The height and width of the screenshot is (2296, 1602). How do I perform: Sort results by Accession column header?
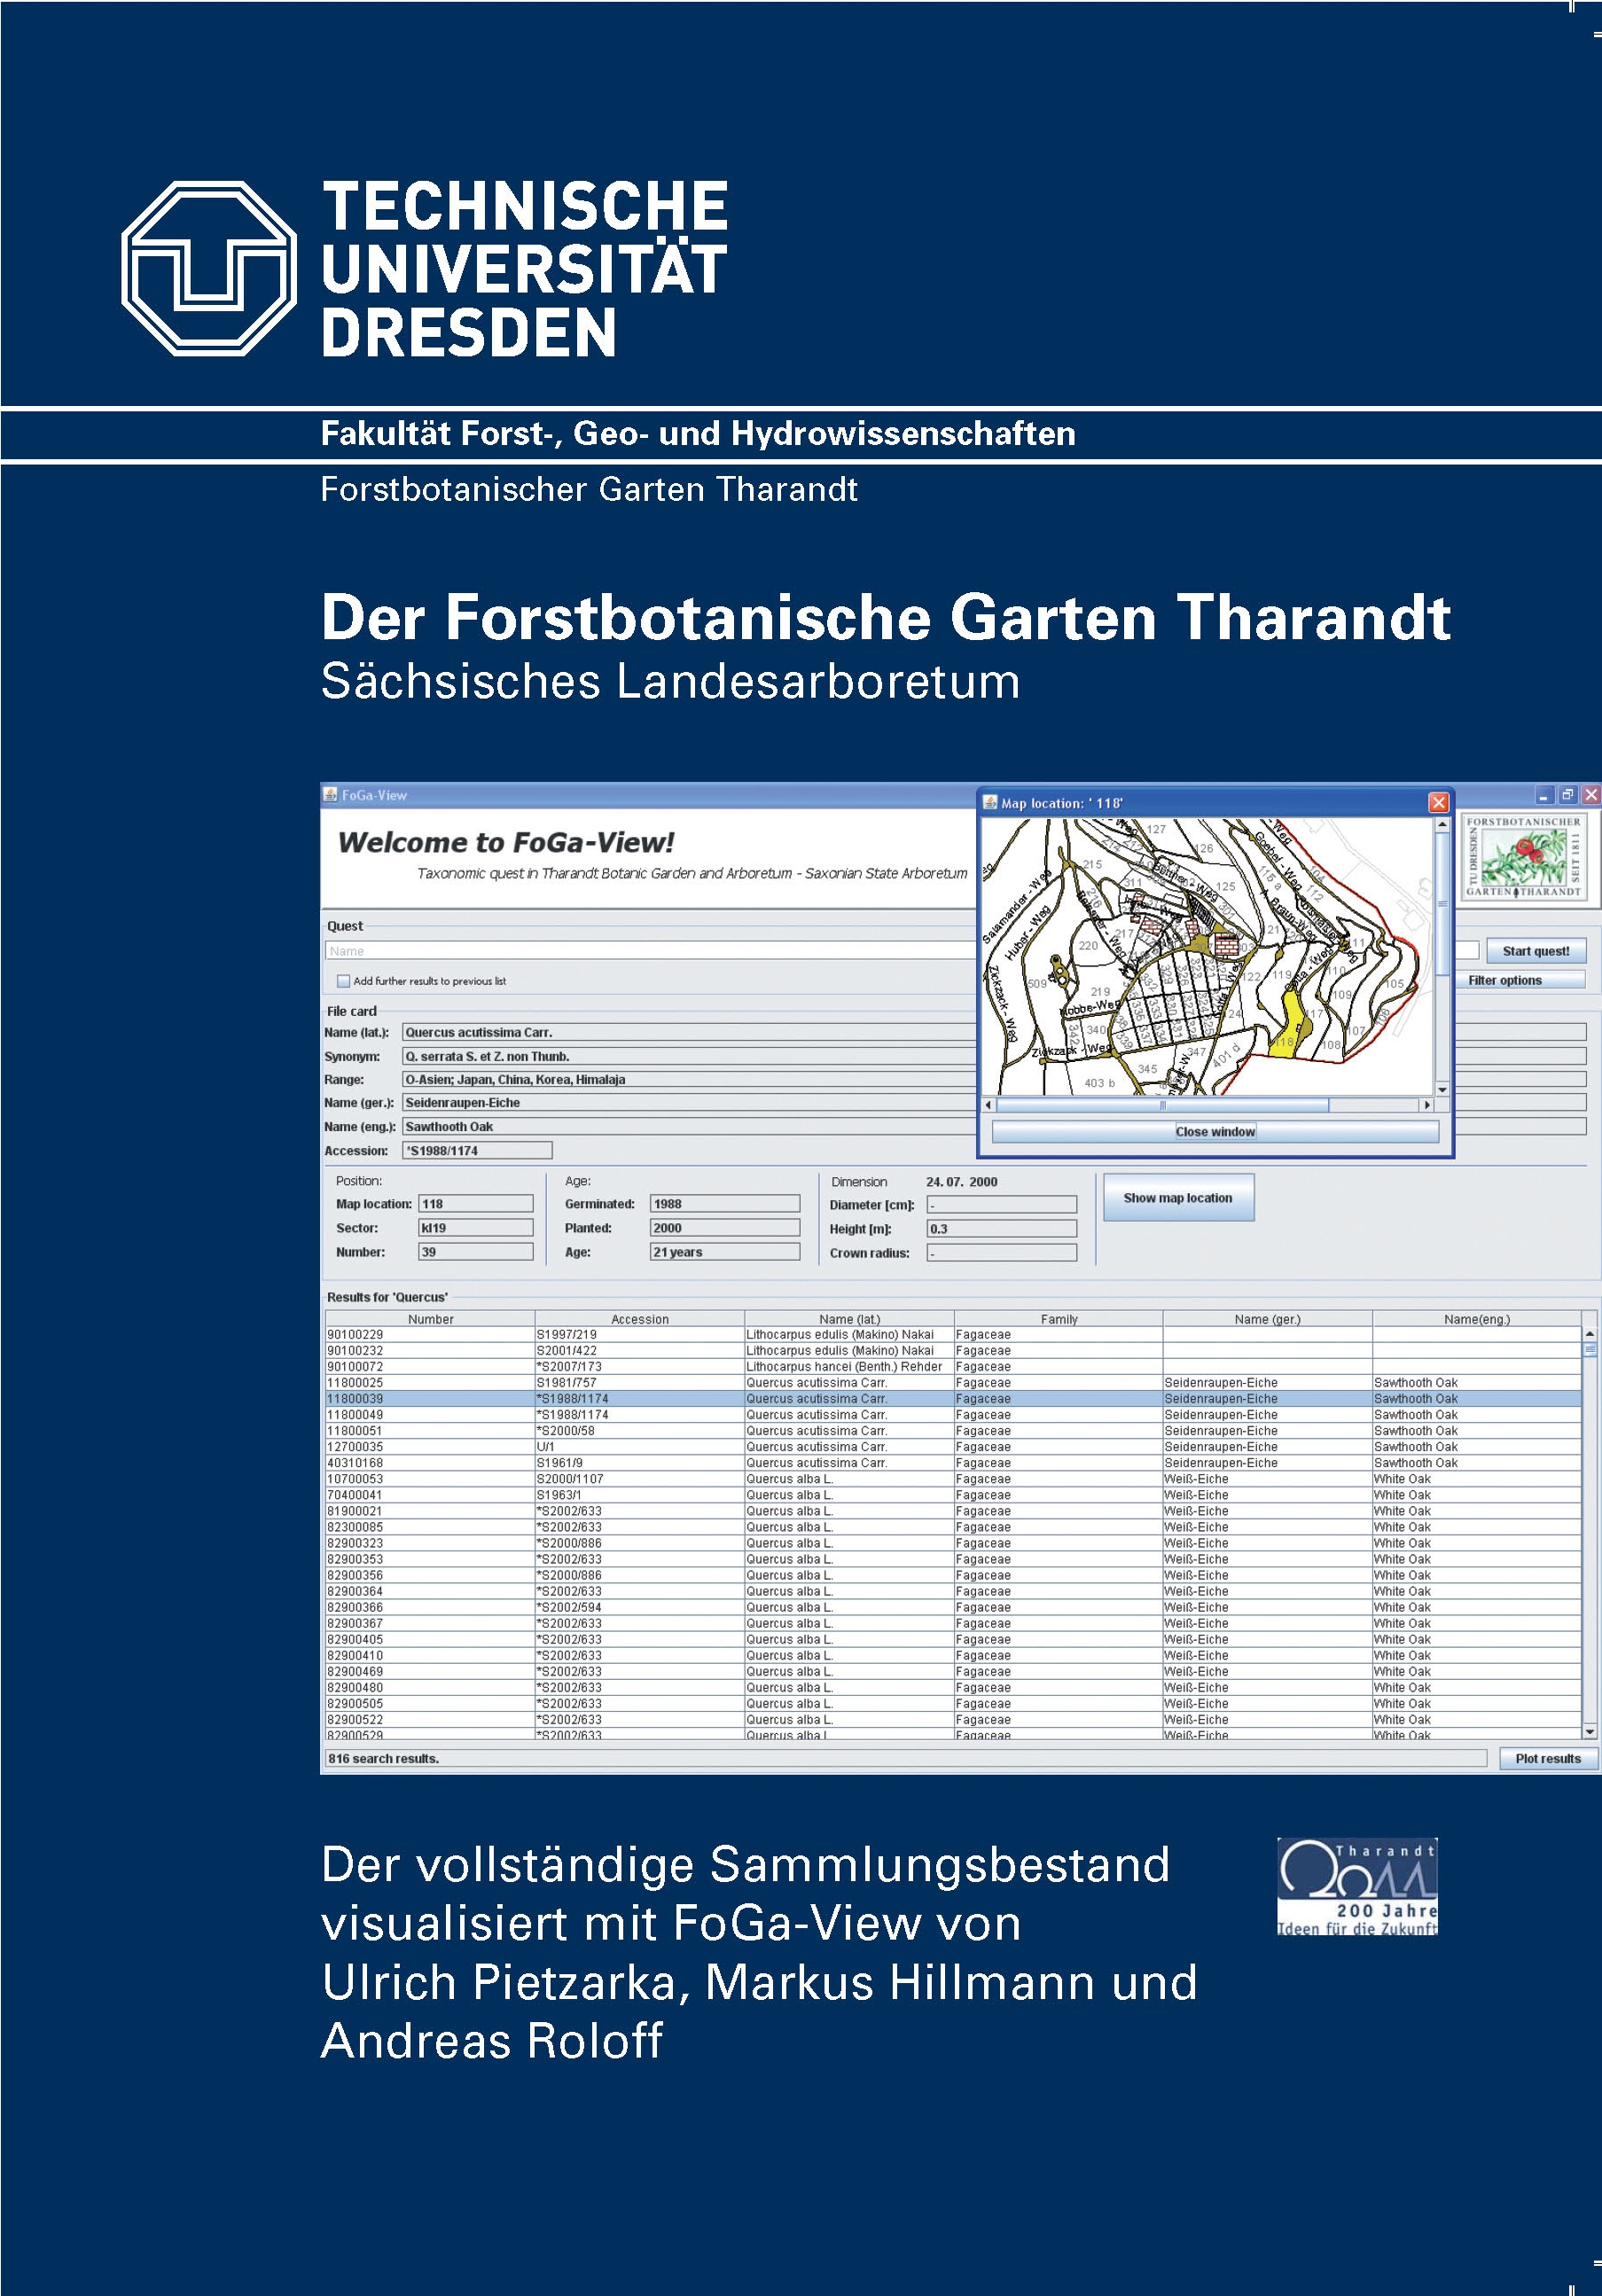640,1319
